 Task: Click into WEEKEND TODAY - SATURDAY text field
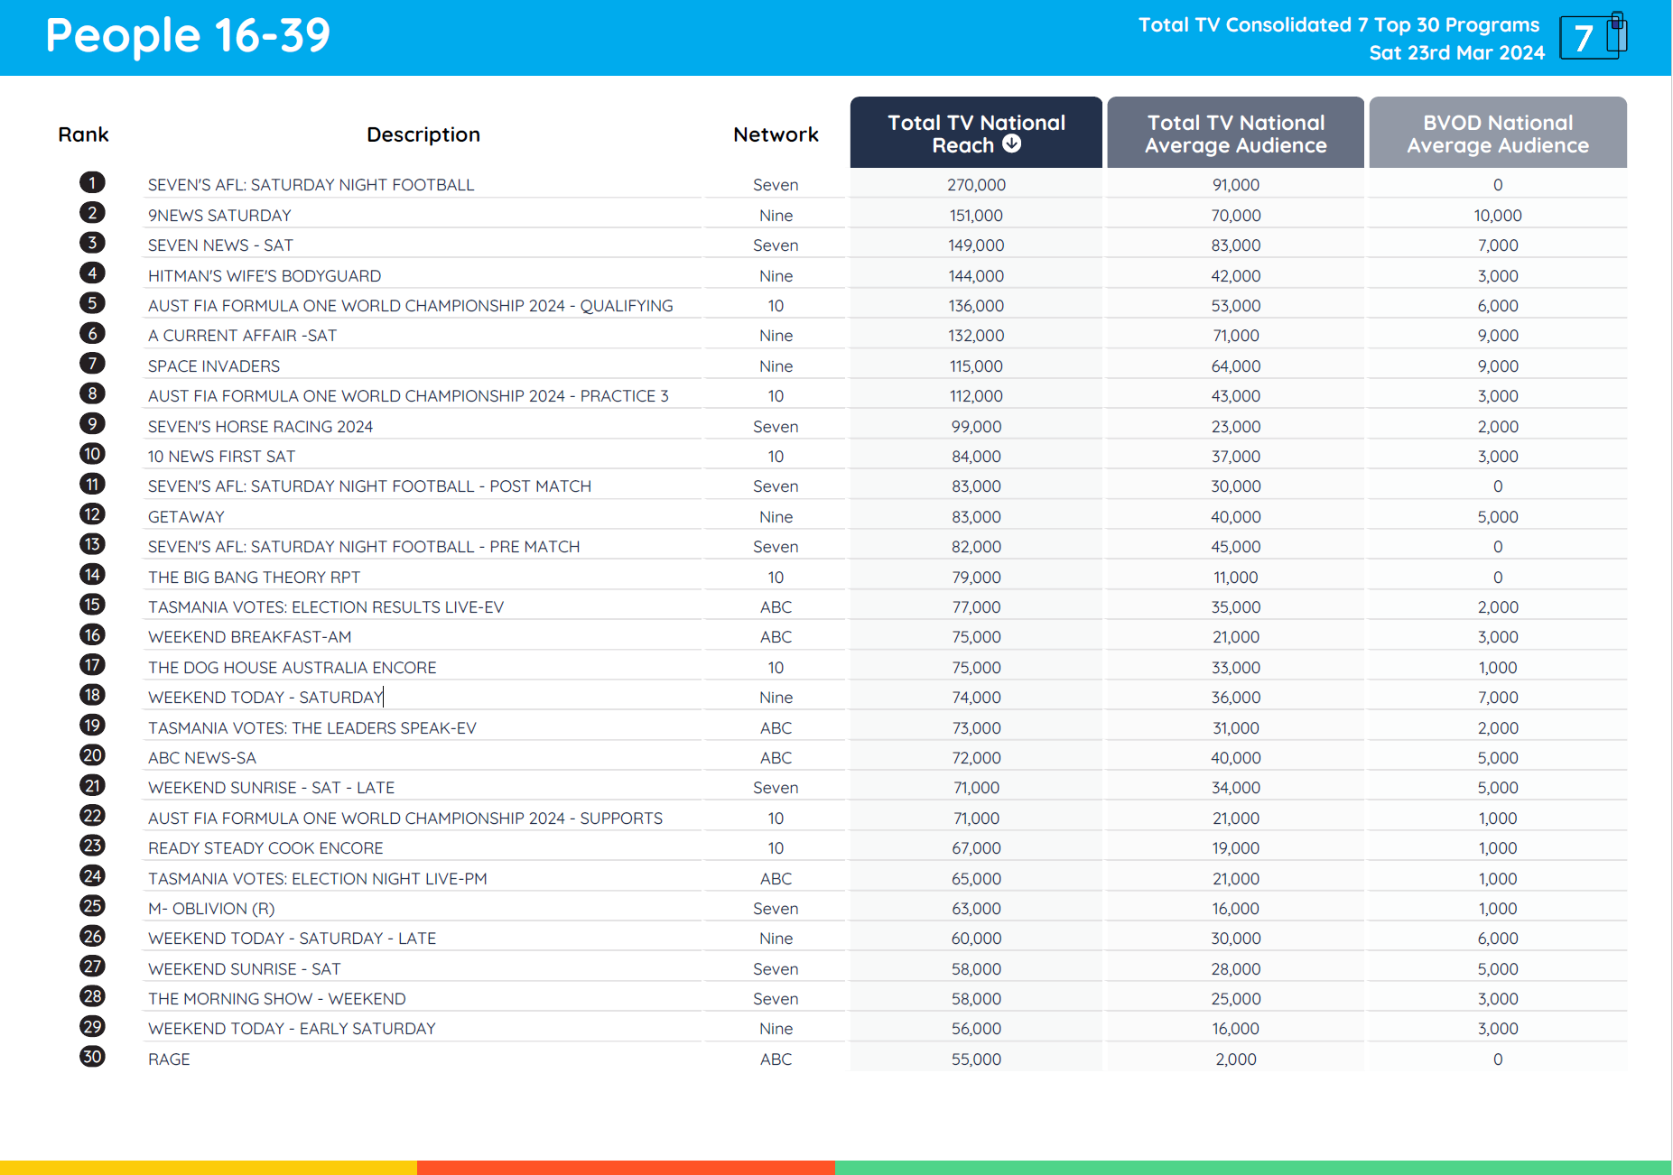(265, 698)
